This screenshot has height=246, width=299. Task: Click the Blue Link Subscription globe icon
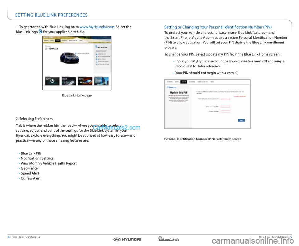(x=97, y=57)
